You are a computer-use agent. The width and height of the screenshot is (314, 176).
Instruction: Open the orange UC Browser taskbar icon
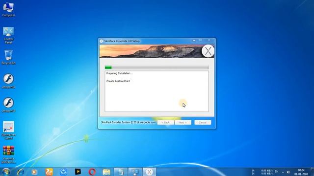49,172
